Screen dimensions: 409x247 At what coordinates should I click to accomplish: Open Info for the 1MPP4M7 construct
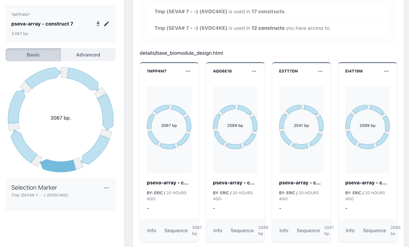[x=152, y=230]
